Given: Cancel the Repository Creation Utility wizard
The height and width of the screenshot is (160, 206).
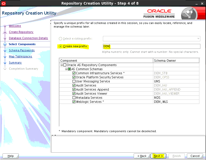Looking at the screenshot, I should [x=195, y=156].
